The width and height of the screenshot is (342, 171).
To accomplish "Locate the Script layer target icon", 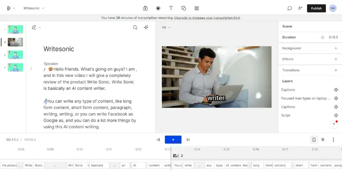I will pos(336,115).
